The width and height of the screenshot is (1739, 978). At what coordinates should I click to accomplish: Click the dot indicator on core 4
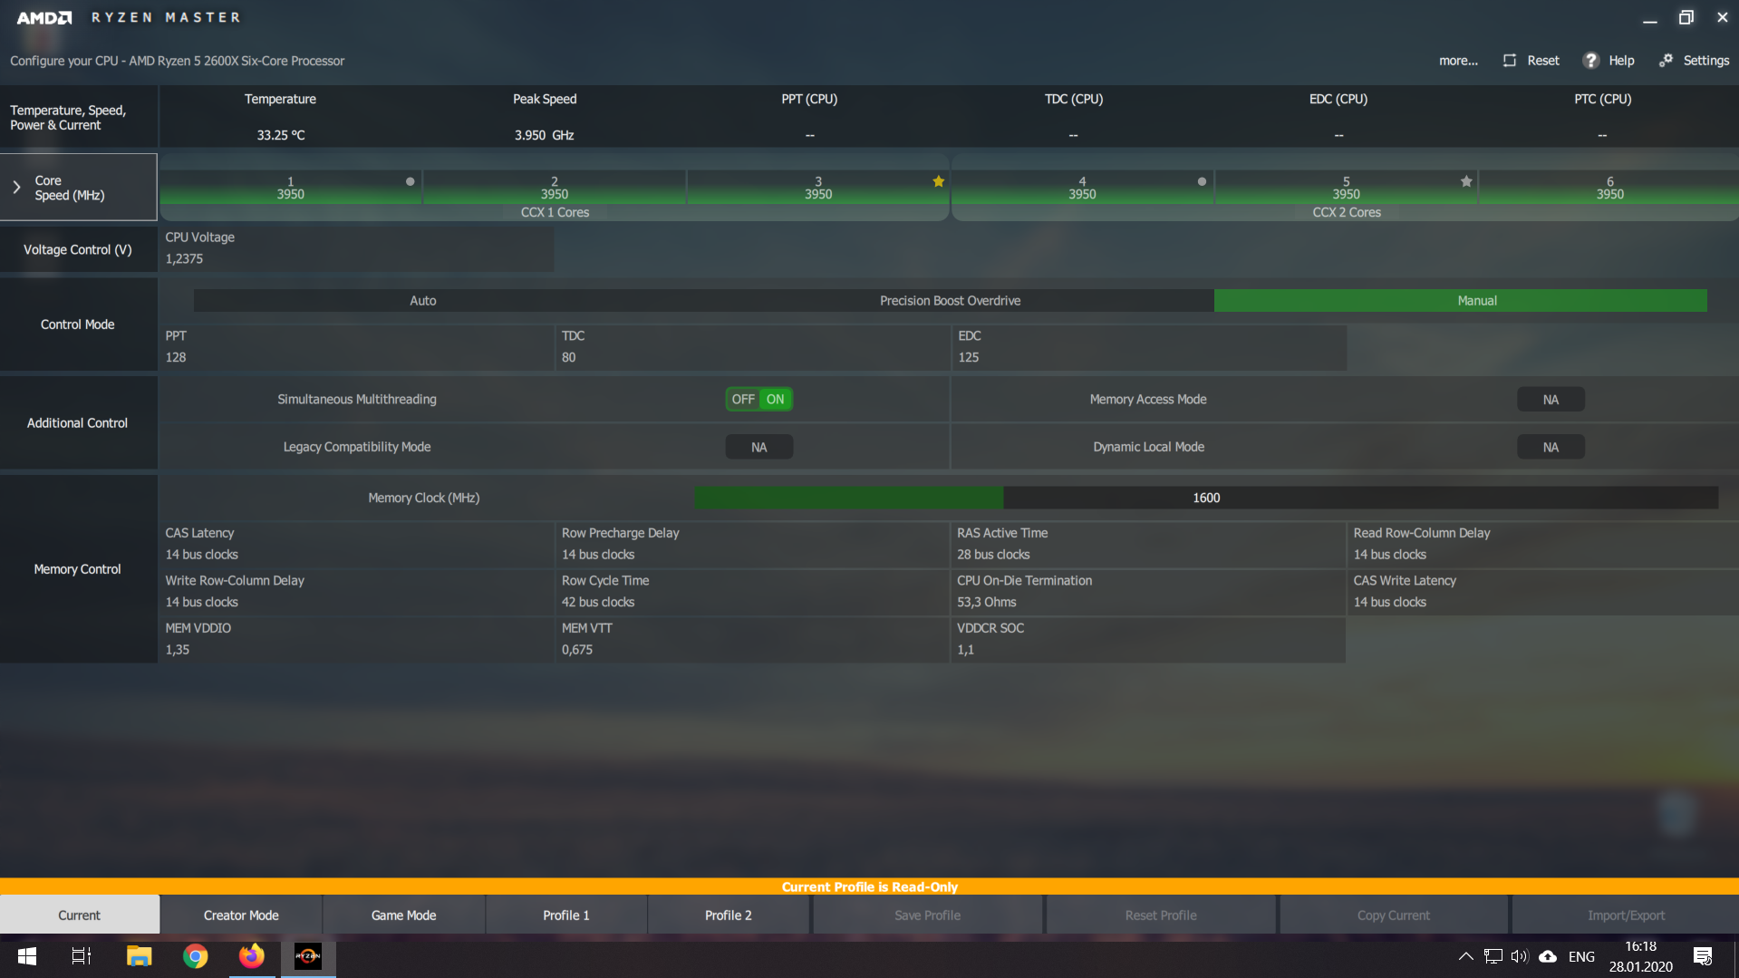1202,181
